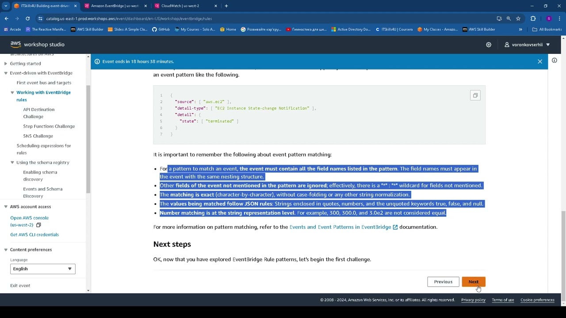Open ITSkills4U Coursera bookmark
This screenshot has width=566, height=318.
(x=394, y=30)
